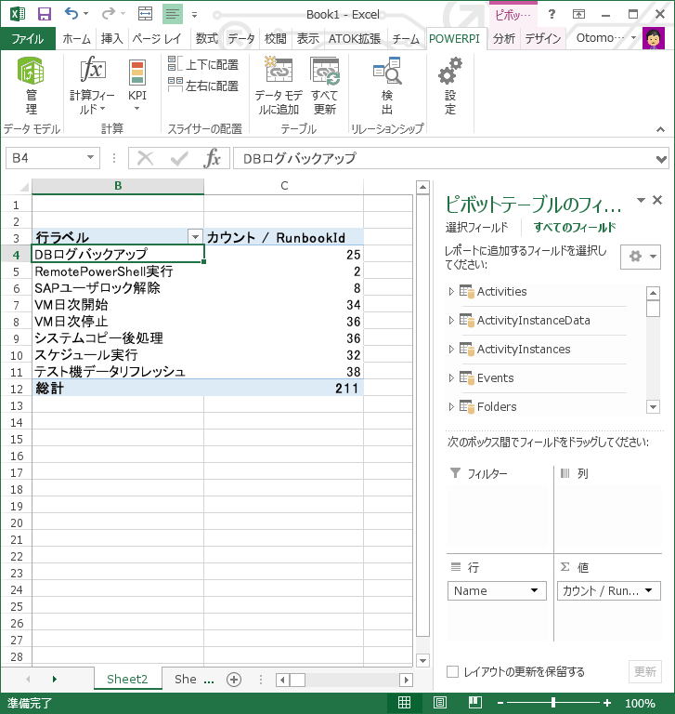
Task: Add a new sheet with plus icon
Action: point(234,680)
